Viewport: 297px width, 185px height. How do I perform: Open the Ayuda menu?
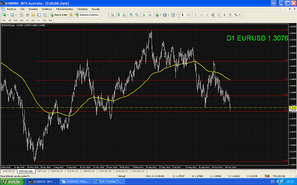[x=96, y=9]
